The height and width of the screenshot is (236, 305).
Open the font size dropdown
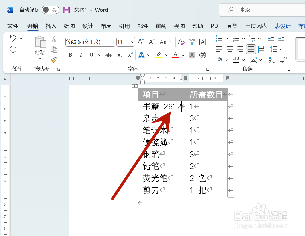(x=132, y=42)
